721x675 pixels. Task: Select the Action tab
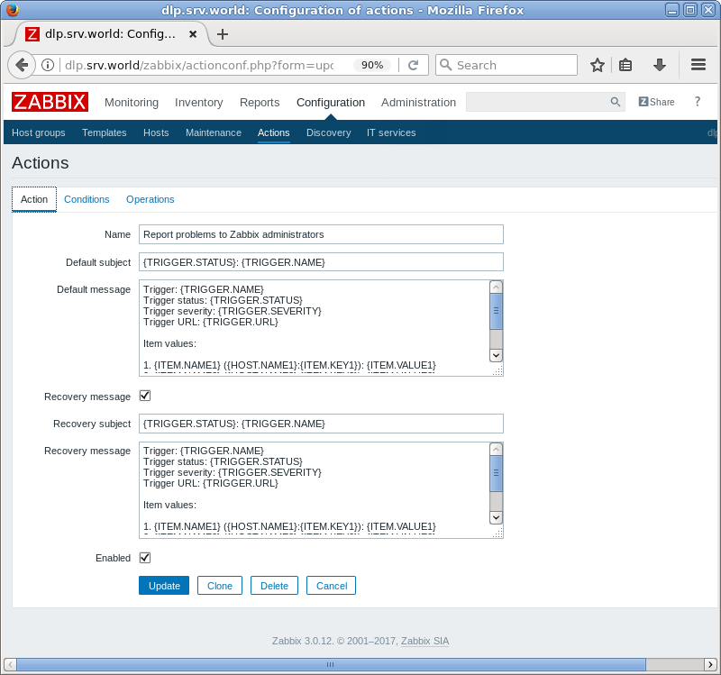tap(34, 199)
